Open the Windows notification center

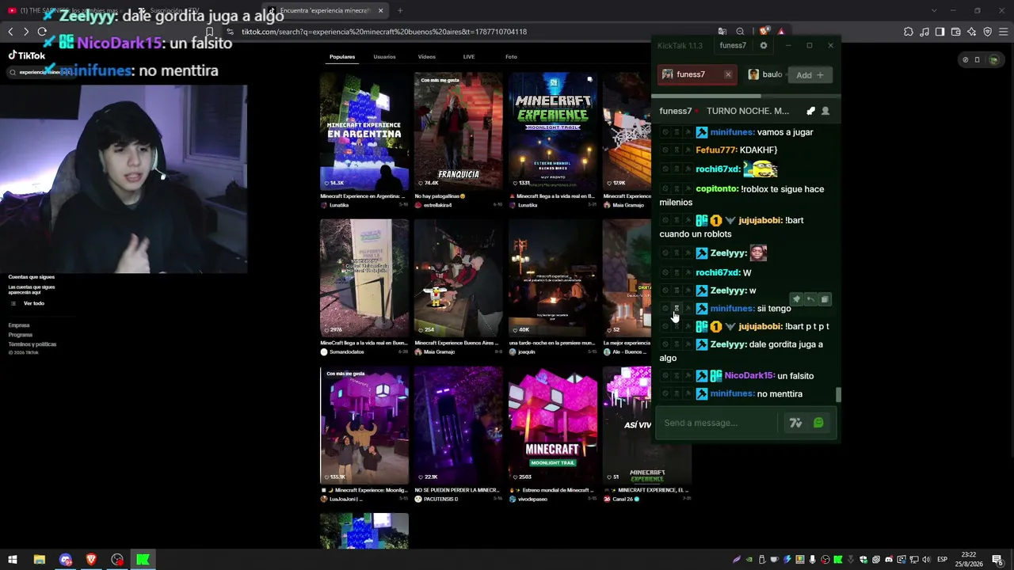click(997, 560)
